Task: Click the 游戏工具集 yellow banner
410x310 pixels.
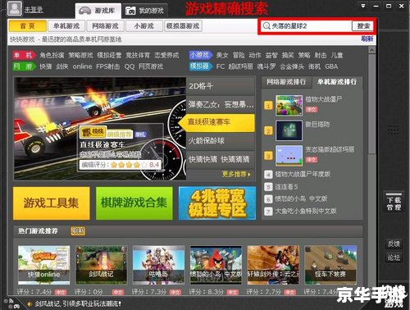Action: (x=52, y=203)
